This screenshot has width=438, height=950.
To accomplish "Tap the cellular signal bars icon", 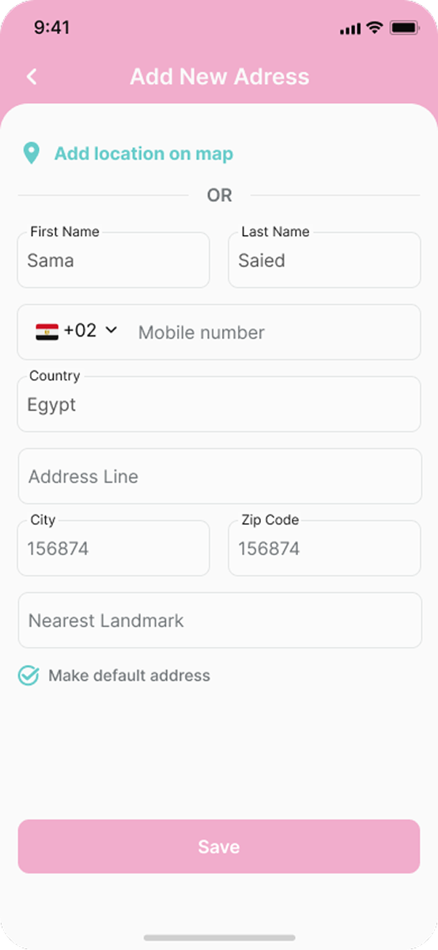I will click(x=349, y=28).
